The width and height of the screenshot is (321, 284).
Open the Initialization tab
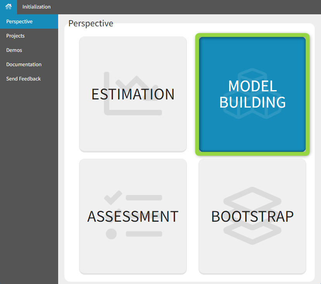(36, 7)
